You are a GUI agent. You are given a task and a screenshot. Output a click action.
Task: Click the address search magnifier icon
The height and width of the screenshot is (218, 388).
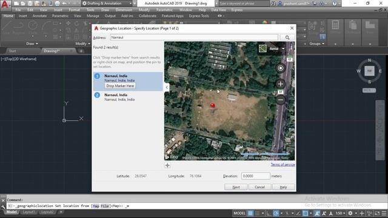287,38
